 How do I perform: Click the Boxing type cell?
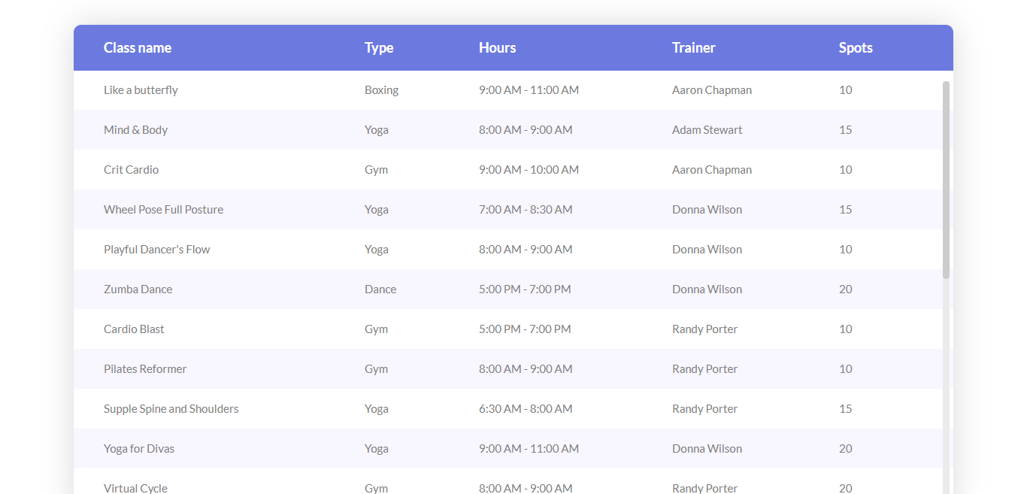(381, 90)
